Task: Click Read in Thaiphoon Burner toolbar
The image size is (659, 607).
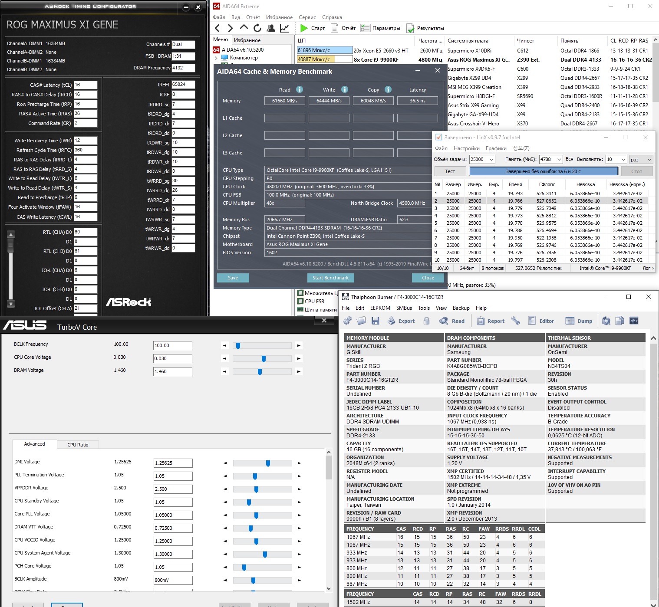Action: pyautogui.click(x=452, y=321)
